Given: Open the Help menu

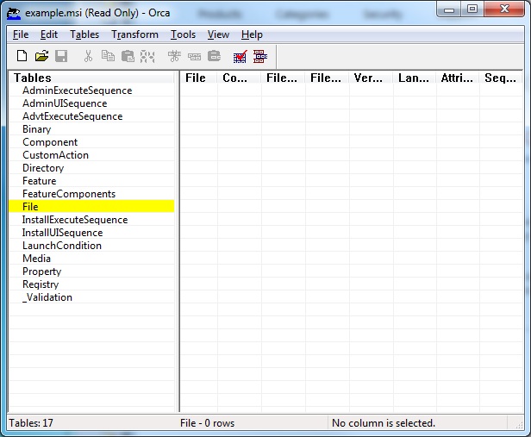Looking at the screenshot, I should tap(252, 34).
